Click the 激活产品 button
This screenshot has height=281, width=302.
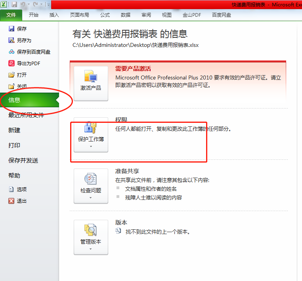91,83
